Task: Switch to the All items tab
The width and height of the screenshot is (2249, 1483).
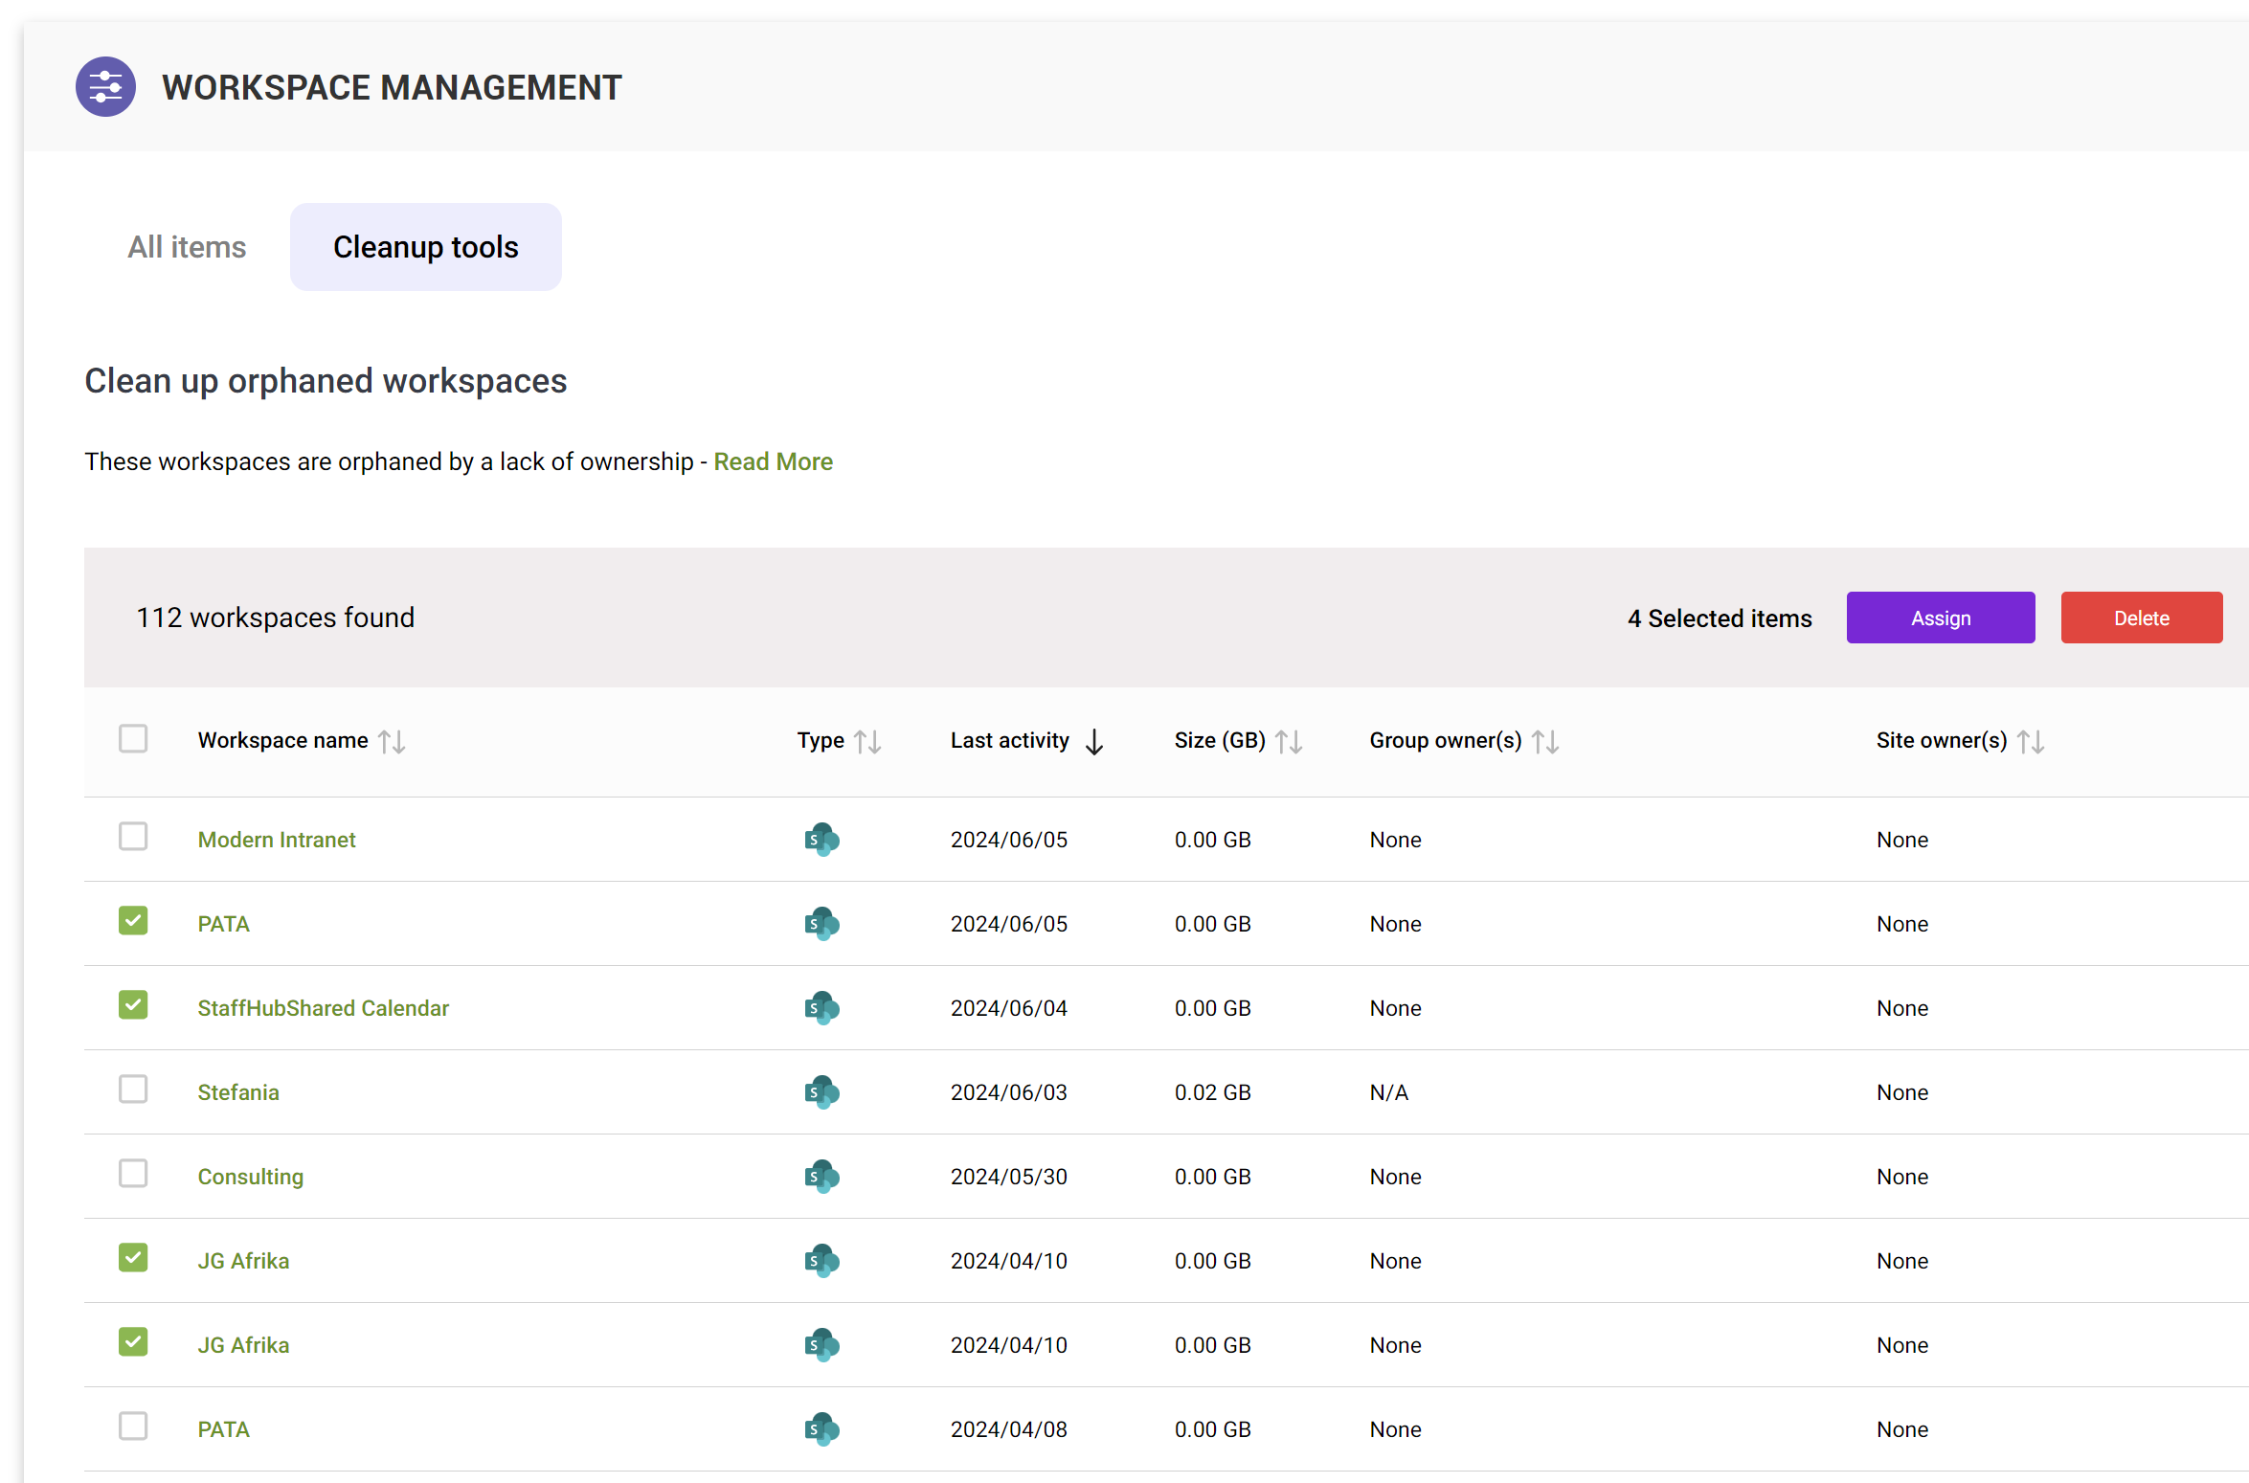Action: tap(187, 247)
